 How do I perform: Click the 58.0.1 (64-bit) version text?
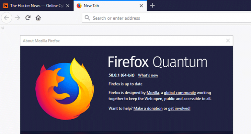[x=121, y=75]
